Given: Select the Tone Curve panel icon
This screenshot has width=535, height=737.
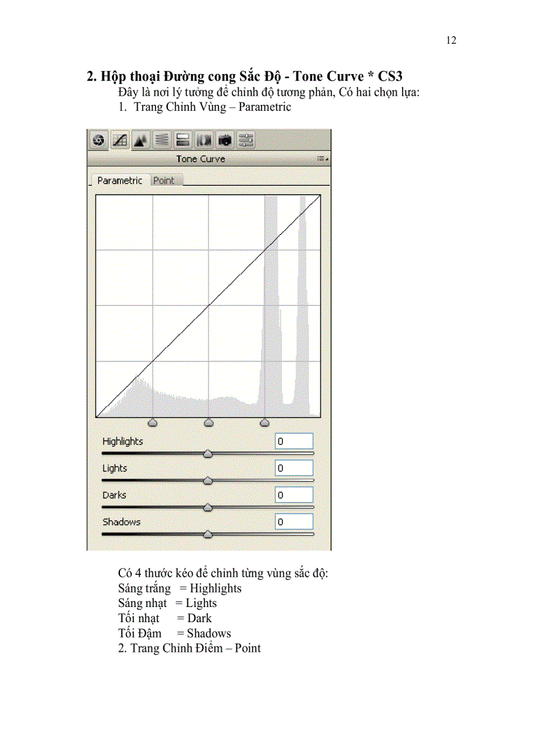Looking at the screenshot, I should click(119, 140).
